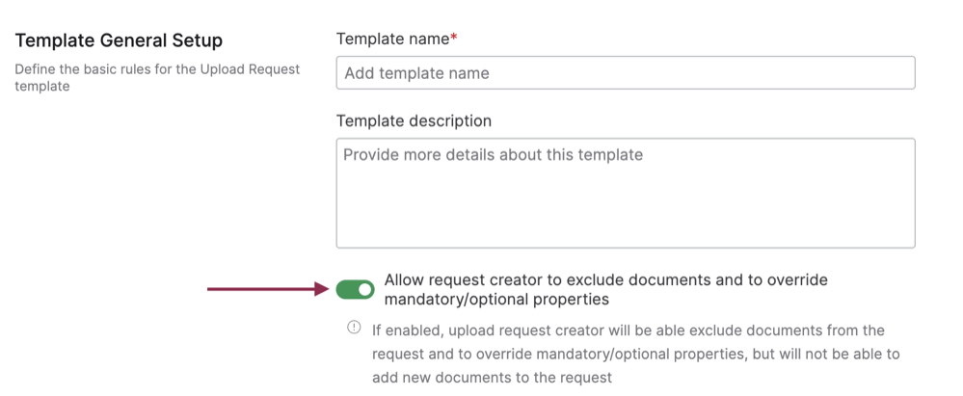Click the "request and to override" hint line
The image size is (963, 396).
636,354
